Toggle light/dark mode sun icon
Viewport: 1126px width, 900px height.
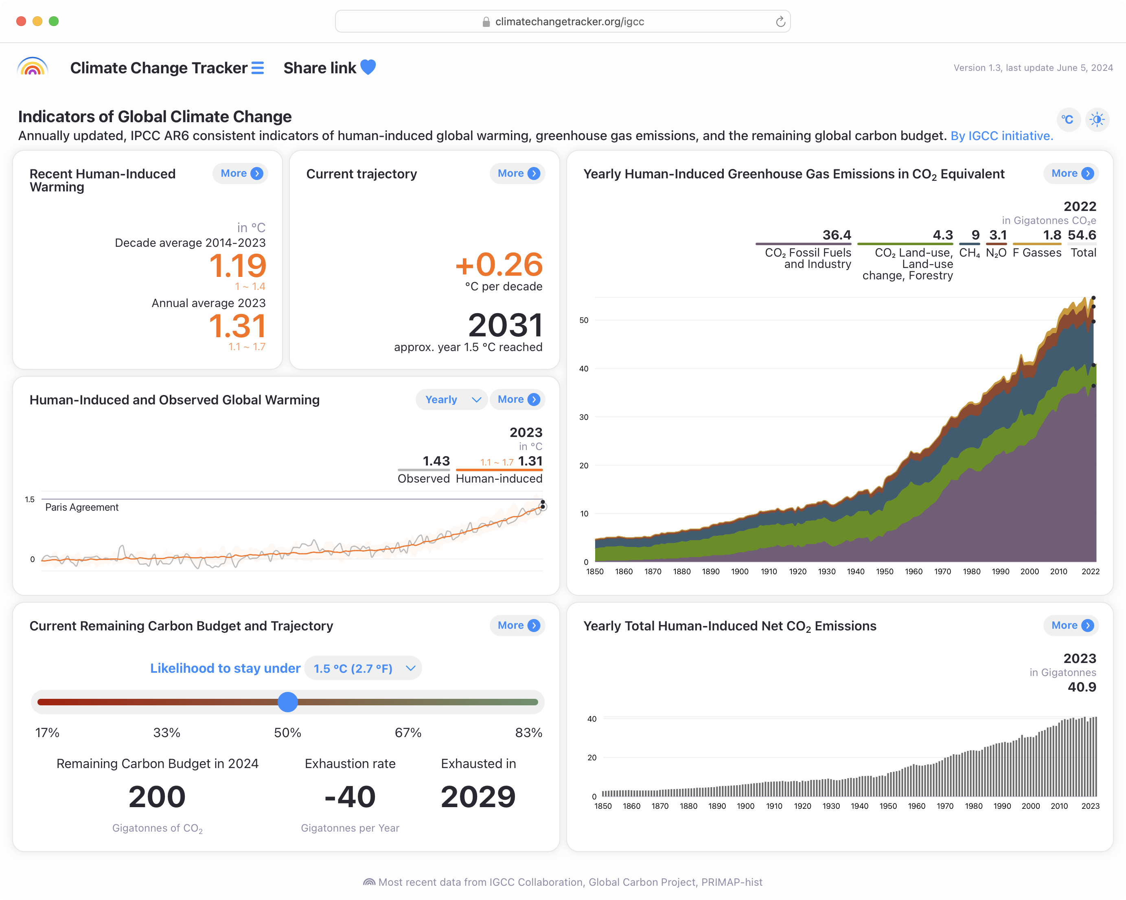coord(1097,120)
